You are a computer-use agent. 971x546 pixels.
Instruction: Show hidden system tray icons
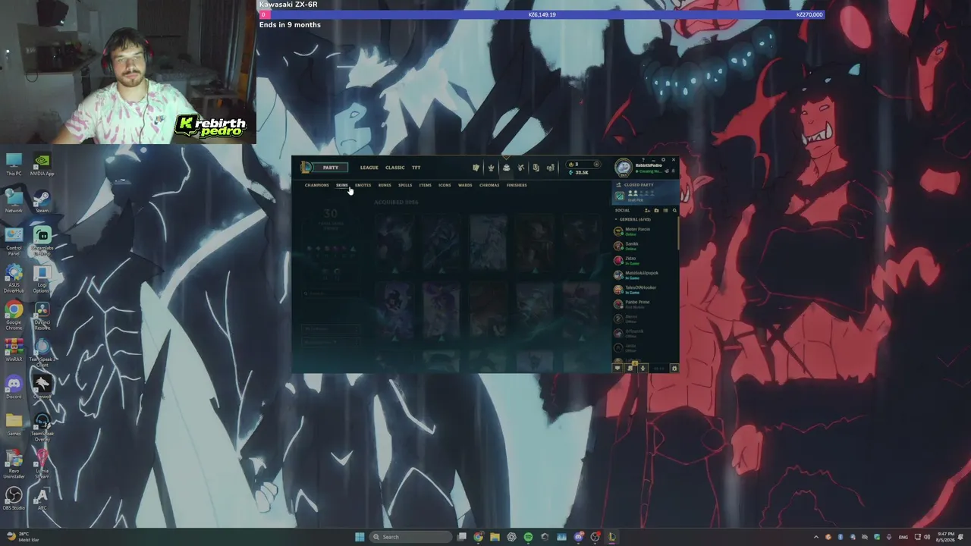click(816, 537)
